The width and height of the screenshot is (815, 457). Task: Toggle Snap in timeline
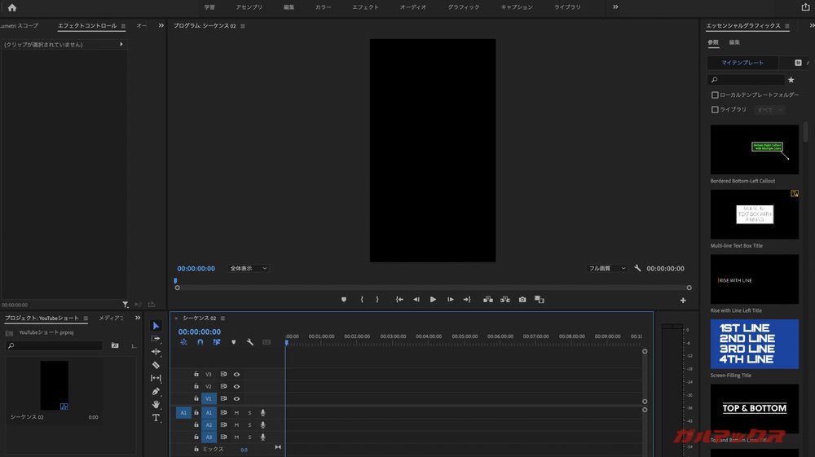(200, 342)
